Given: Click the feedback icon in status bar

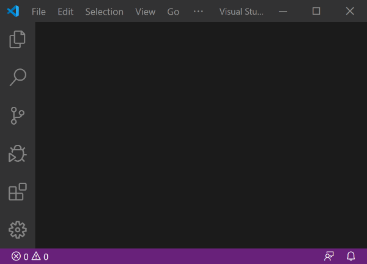Looking at the screenshot, I should tap(329, 256).
